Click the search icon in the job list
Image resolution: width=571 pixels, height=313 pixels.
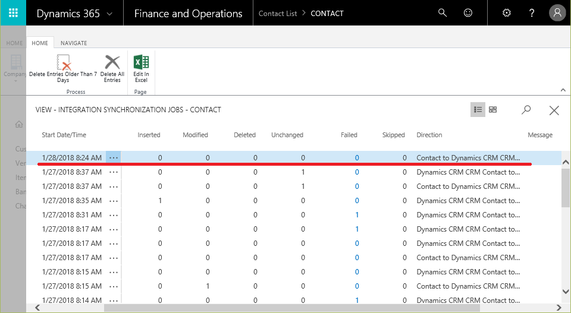point(526,109)
